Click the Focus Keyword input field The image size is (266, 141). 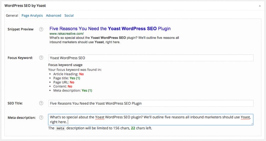pos(151,58)
